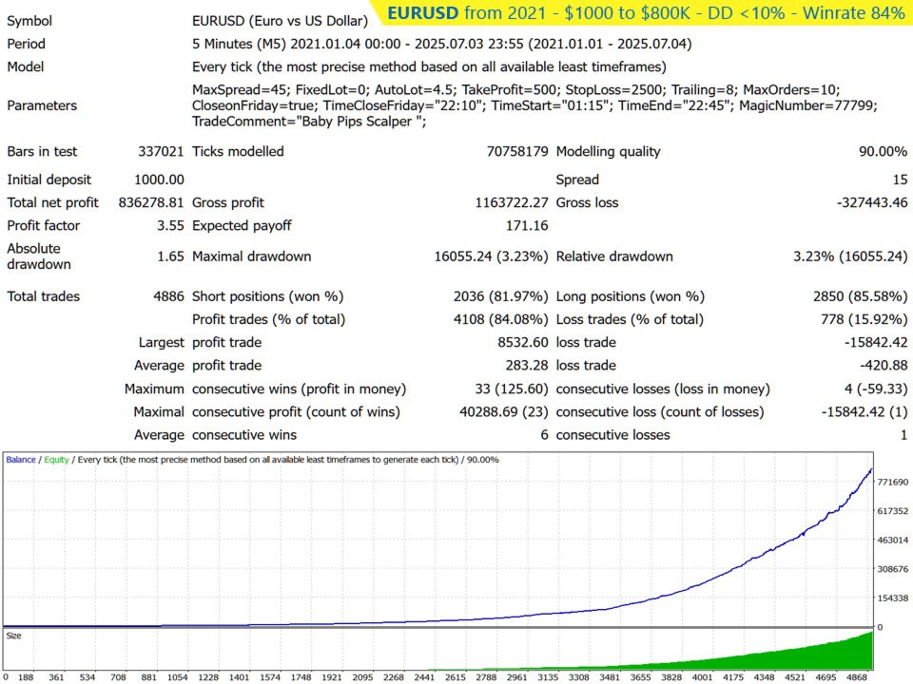Select the Model value 'Every tick' description
Image resolution: width=913 pixels, height=684 pixels.
pos(429,66)
